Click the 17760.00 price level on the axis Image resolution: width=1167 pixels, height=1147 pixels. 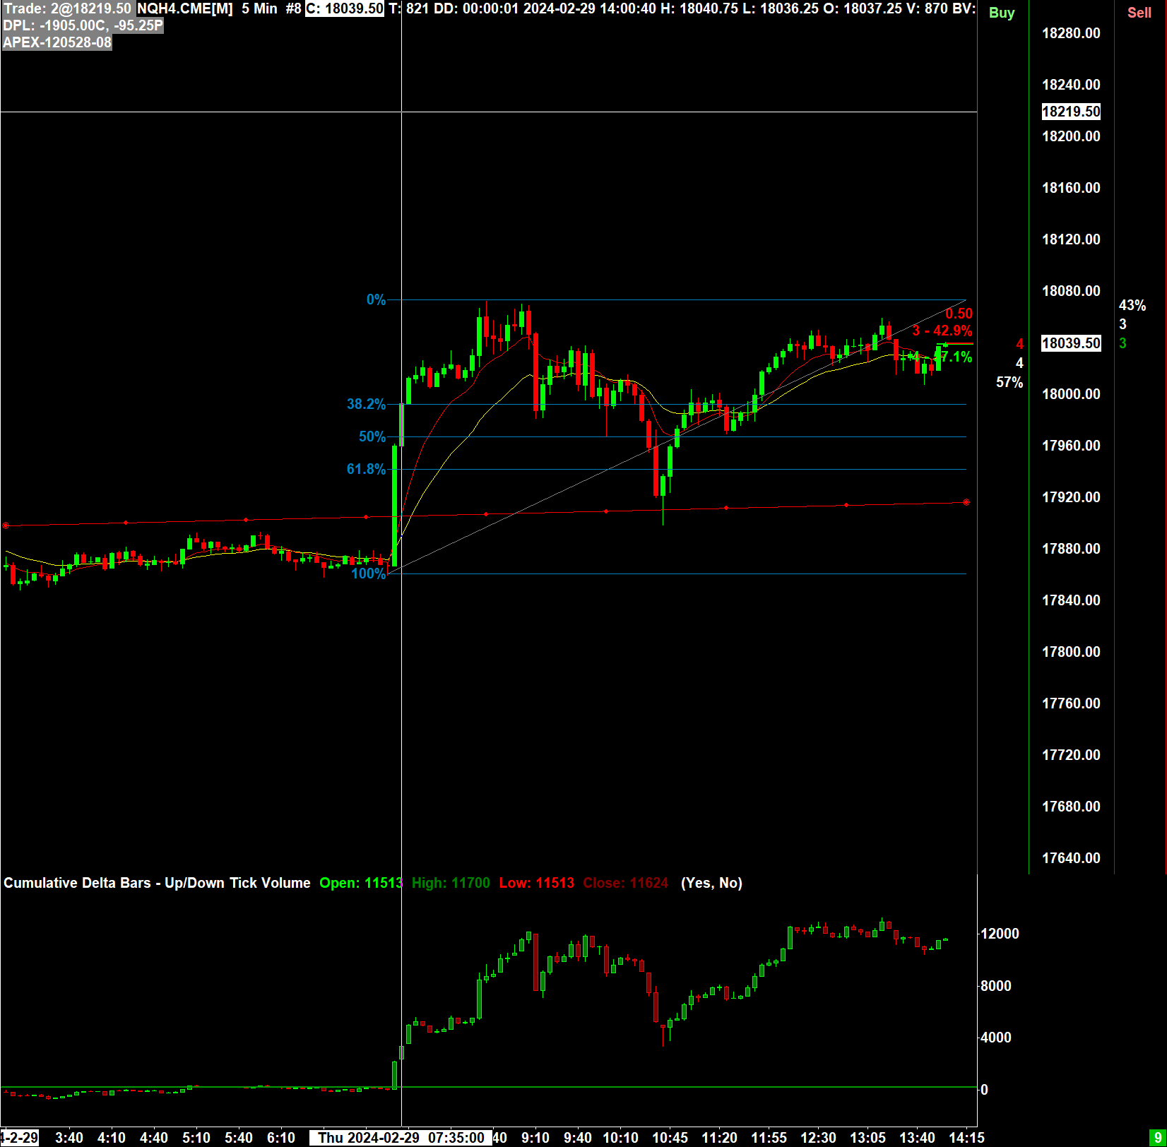coord(1071,703)
